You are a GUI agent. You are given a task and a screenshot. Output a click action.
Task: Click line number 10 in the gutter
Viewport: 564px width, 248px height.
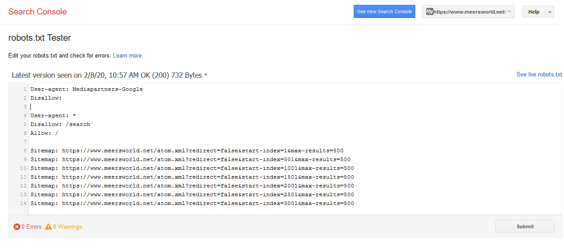[x=23, y=168]
